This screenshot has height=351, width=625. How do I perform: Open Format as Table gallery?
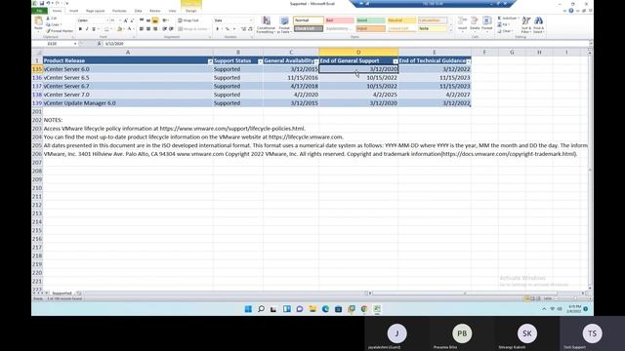click(x=284, y=24)
